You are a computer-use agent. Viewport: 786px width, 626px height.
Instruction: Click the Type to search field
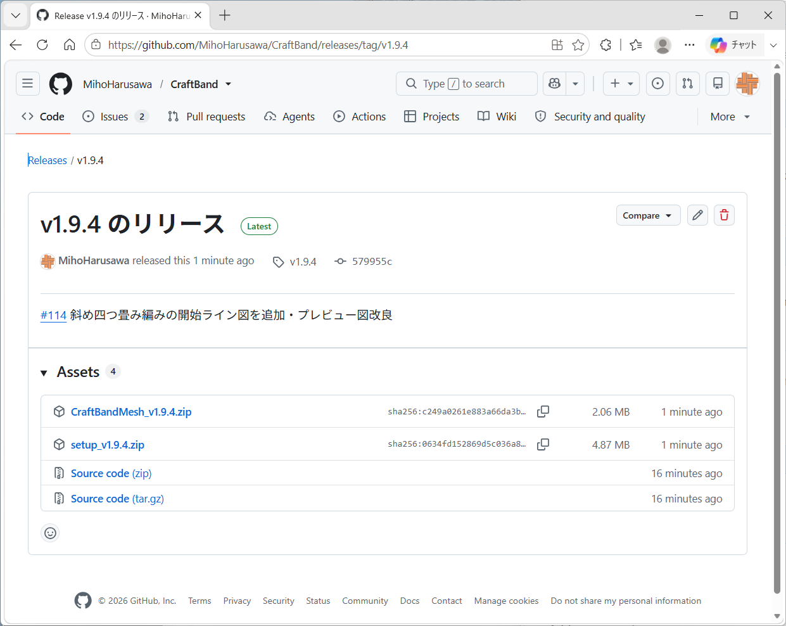click(x=467, y=84)
